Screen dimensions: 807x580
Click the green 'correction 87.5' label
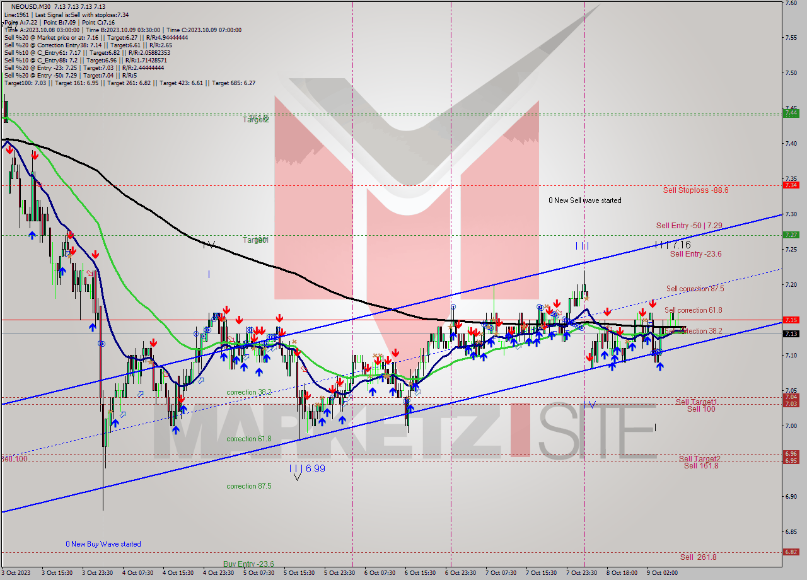[x=249, y=486]
